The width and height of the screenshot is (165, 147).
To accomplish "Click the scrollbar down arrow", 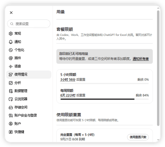I will 158,140.
